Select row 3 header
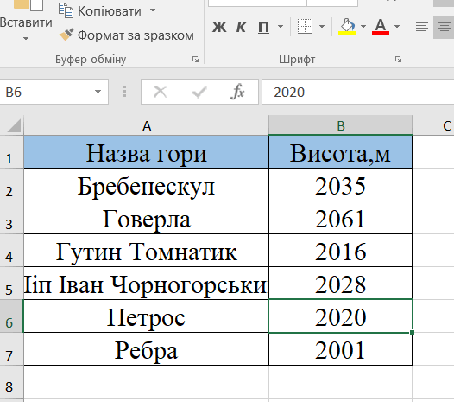 click(x=11, y=218)
